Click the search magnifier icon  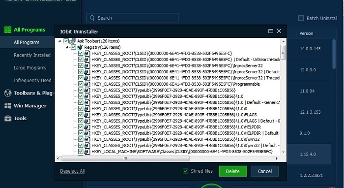[x=92, y=18]
